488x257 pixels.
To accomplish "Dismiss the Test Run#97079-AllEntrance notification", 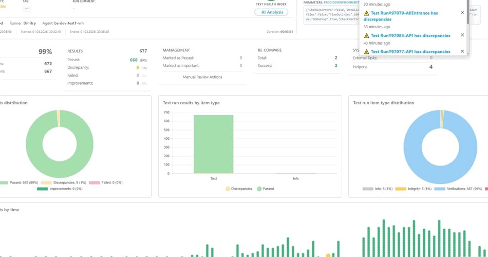I will point(462,13).
